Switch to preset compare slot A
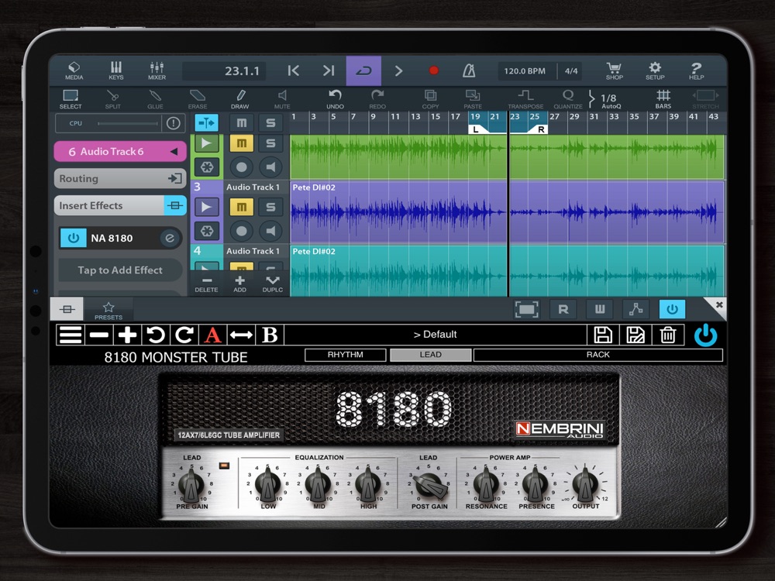Viewport: 775px width, 581px height. pos(212,335)
